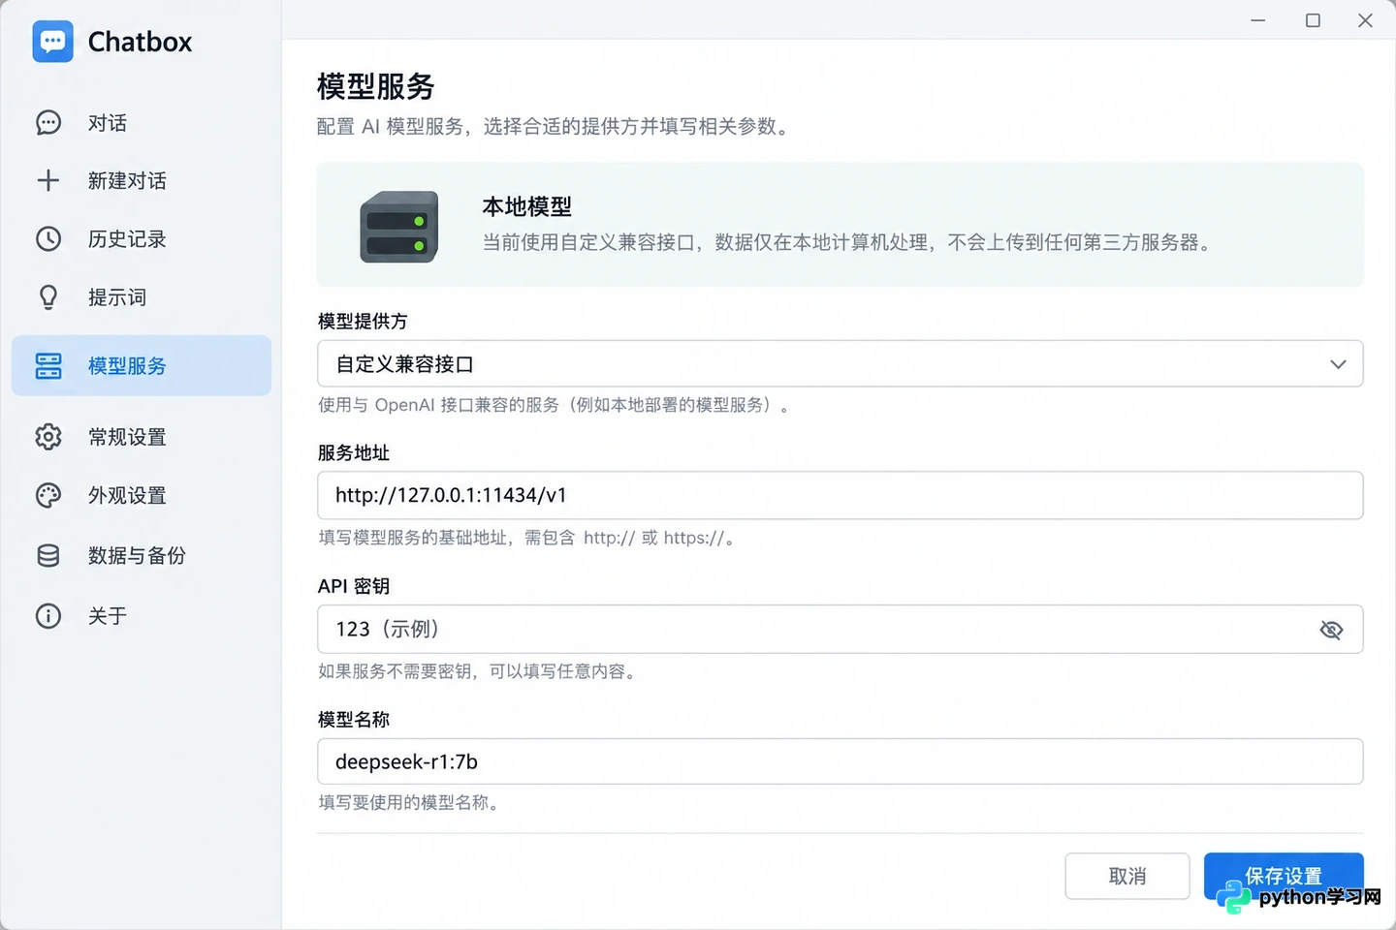Click the 本地模型 banner title
Screen dimensions: 1396x930
click(x=526, y=206)
